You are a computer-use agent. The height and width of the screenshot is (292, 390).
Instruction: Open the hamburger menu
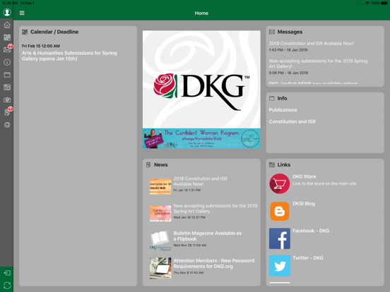[22, 13]
